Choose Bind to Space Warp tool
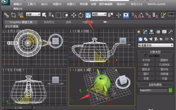Viewport: 176px width, 110px height. point(21,15)
